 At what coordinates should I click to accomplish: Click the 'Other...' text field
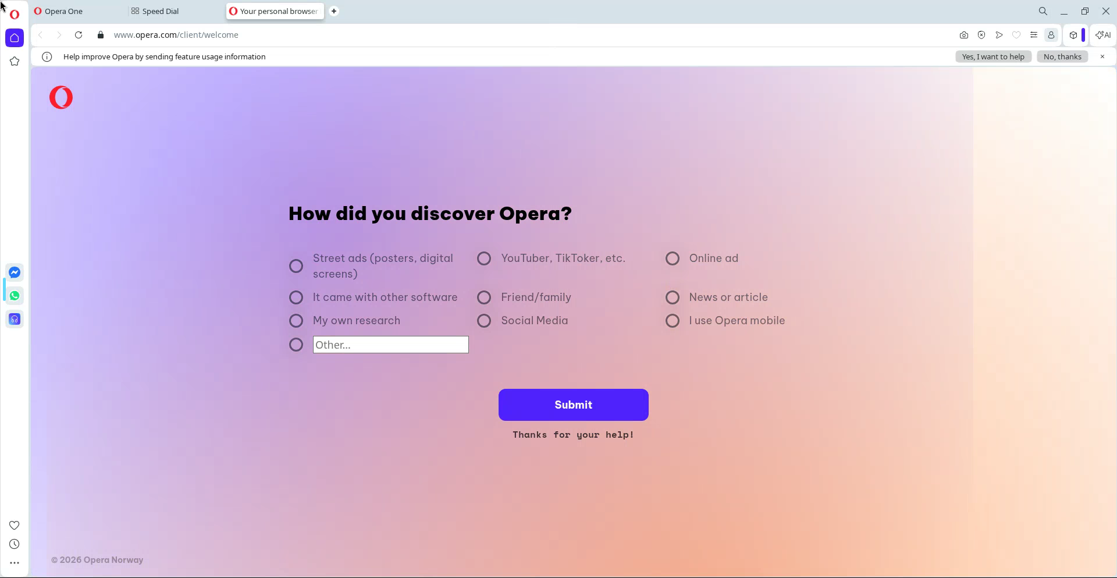coord(390,345)
